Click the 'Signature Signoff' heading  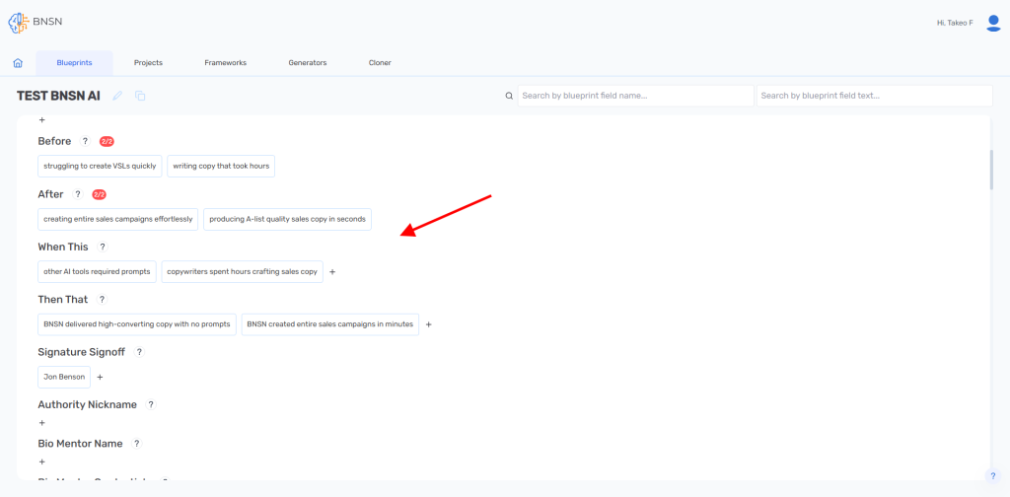[x=81, y=352]
